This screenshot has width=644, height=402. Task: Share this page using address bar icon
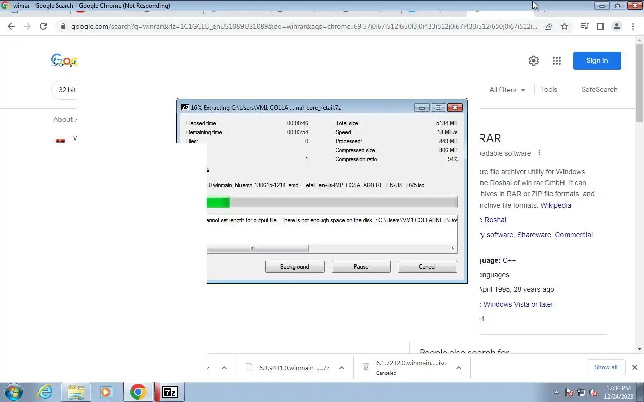[548, 26]
